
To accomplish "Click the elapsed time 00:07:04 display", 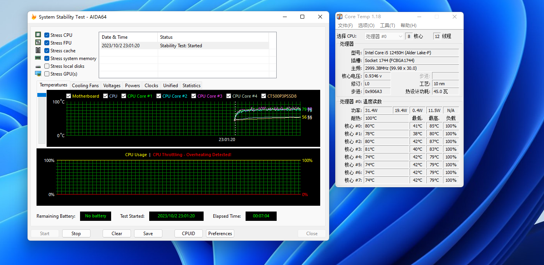I will point(261,216).
